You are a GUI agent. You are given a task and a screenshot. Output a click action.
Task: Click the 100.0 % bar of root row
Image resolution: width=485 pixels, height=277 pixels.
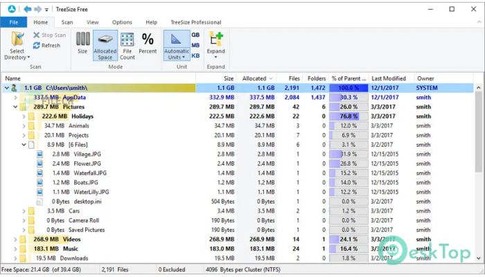point(349,88)
